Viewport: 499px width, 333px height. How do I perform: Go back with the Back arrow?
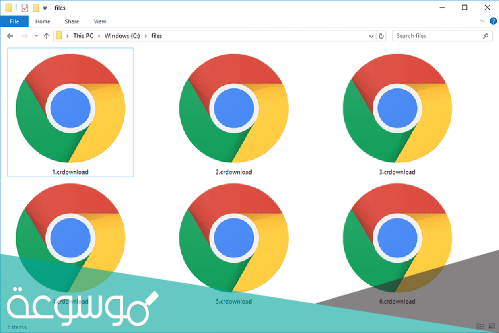tap(10, 36)
